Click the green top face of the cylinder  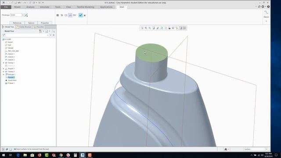[x=151, y=53]
